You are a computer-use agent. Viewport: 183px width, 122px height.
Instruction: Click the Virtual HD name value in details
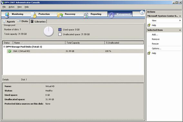(x=50, y=86)
